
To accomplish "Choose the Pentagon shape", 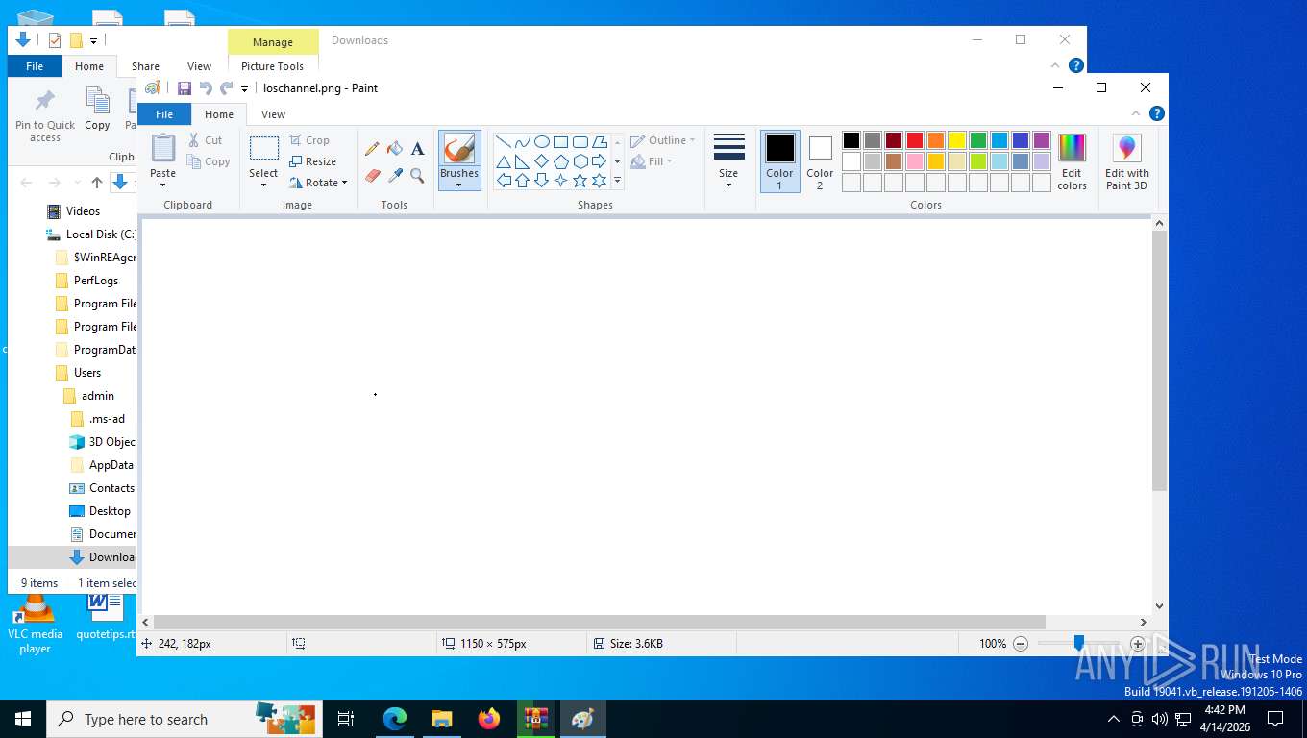I will [x=561, y=160].
